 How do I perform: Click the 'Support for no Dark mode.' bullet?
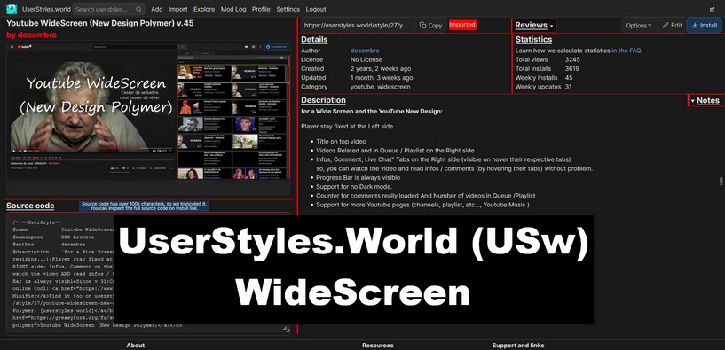354,187
